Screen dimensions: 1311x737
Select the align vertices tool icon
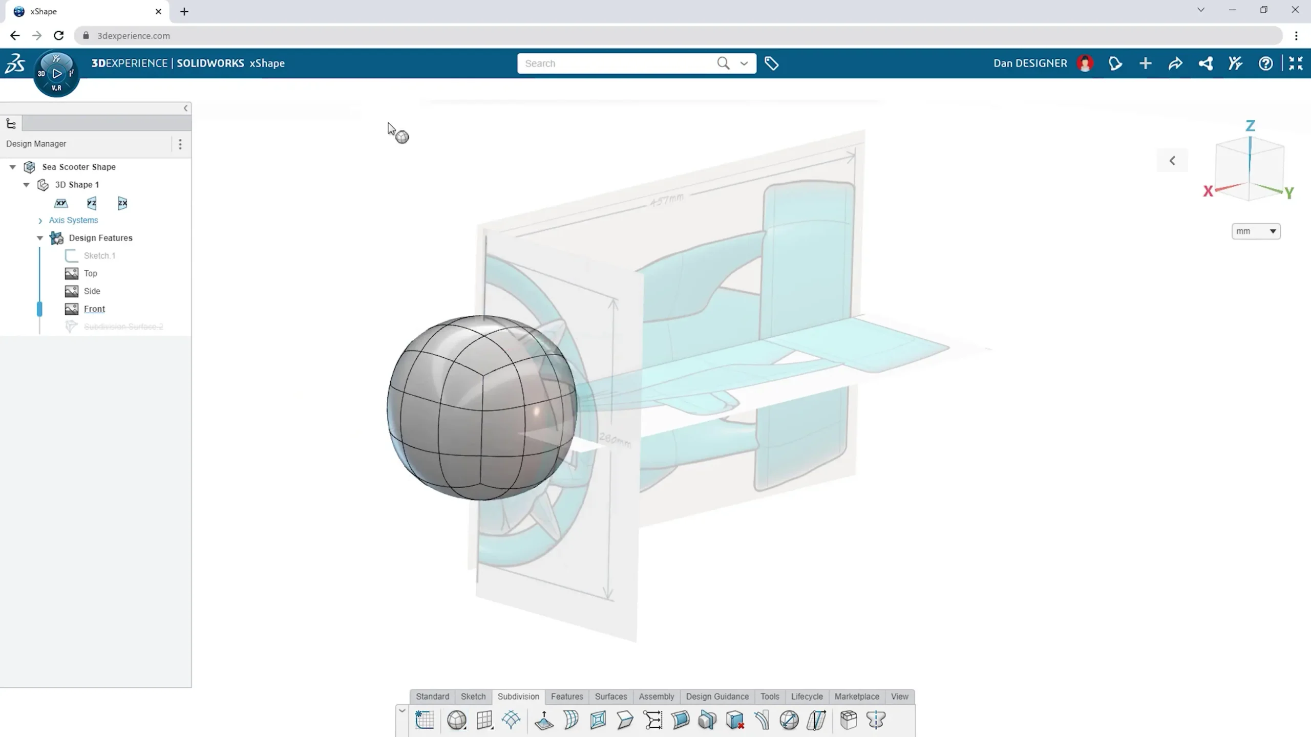(653, 720)
